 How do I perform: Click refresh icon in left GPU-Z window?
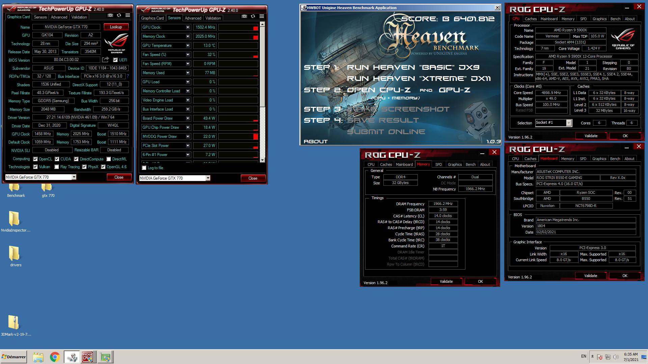(x=119, y=16)
